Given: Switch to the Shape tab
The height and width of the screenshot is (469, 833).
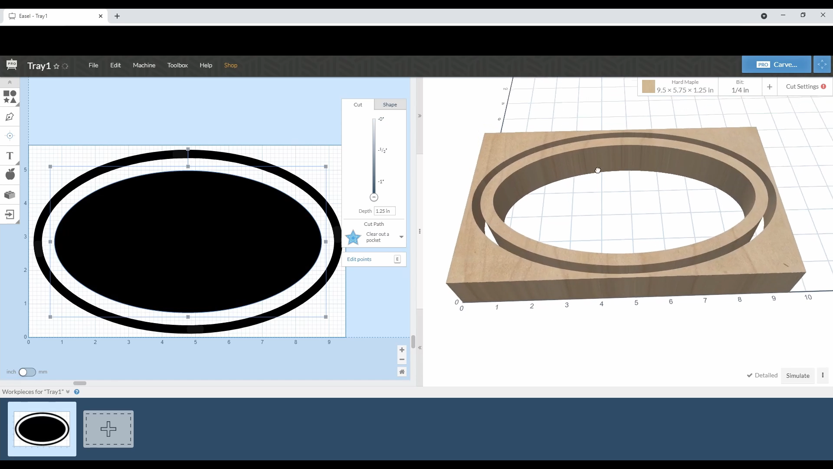Looking at the screenshot, I should click(x=390, y=104).
